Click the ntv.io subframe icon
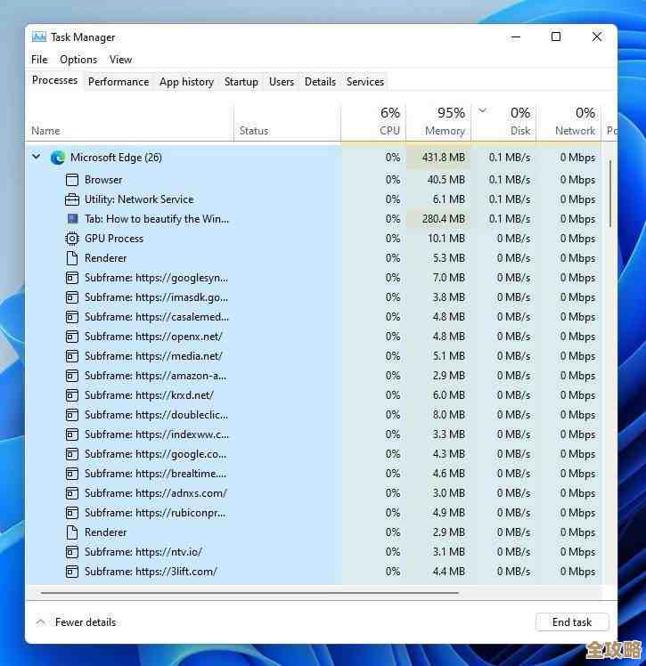This screenshot has width=646, height=666. (72, 552)
